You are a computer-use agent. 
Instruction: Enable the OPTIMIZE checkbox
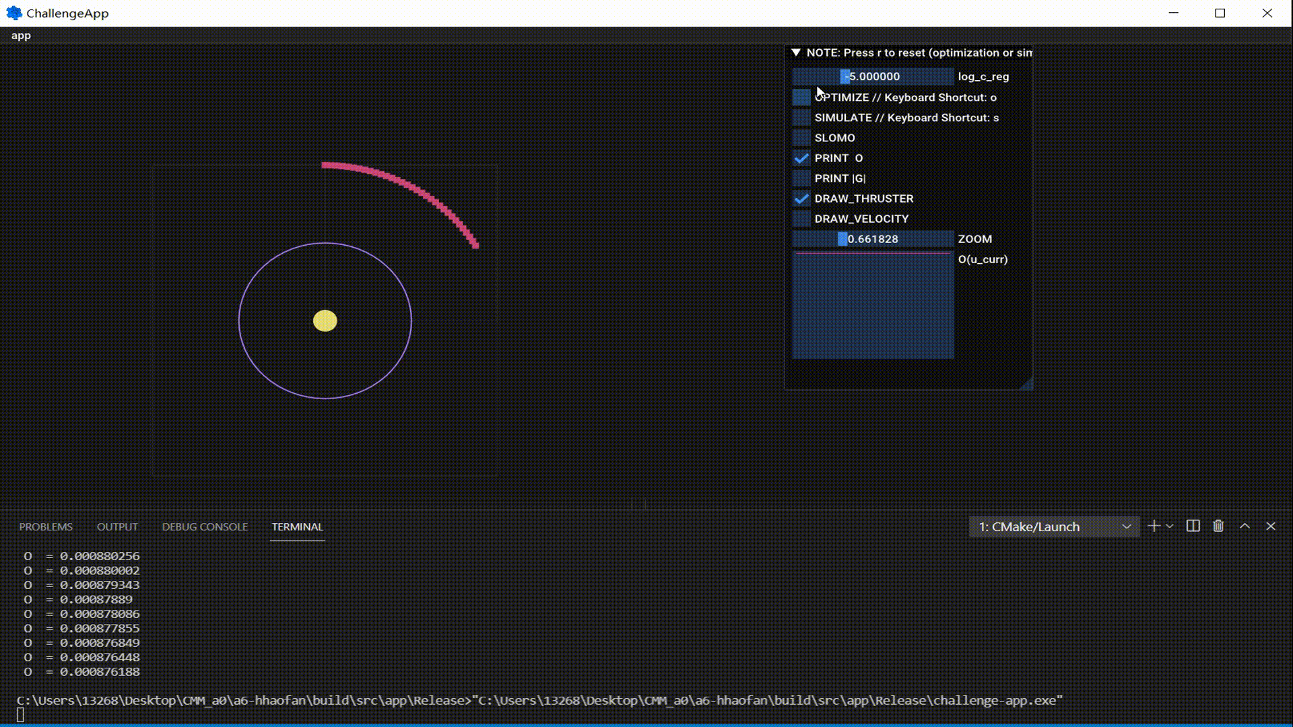[801, 98]
